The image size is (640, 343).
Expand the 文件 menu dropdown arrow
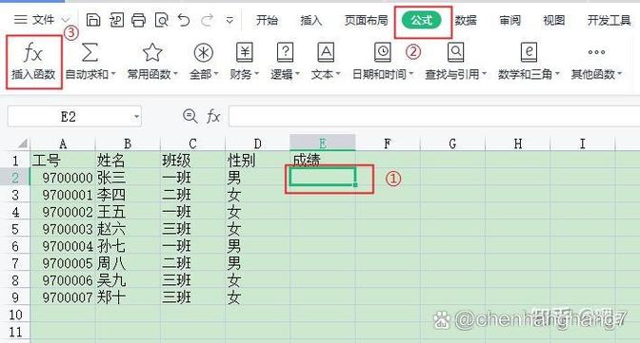(x=66, y=20)
